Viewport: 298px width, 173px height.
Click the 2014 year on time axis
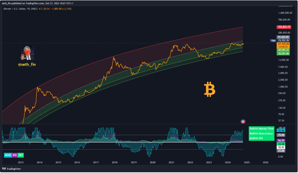point(40,162)
